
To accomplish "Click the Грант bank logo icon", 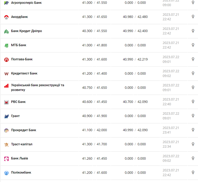I will pyautogui.click(x=7, y=116).
